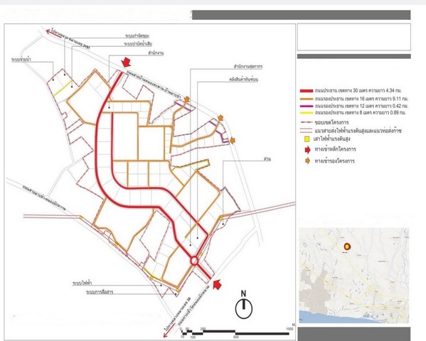This screenshot has width=426, height=341.
Task: Click the yellow square pylon symbol in legend
Action: (x=307, y=139)
